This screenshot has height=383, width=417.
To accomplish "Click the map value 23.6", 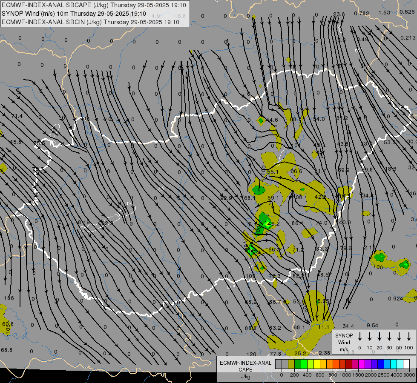I will [339, 14].
